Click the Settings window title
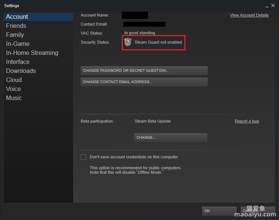This screenshot has width=279, height=220. click(x=12, y=6)
